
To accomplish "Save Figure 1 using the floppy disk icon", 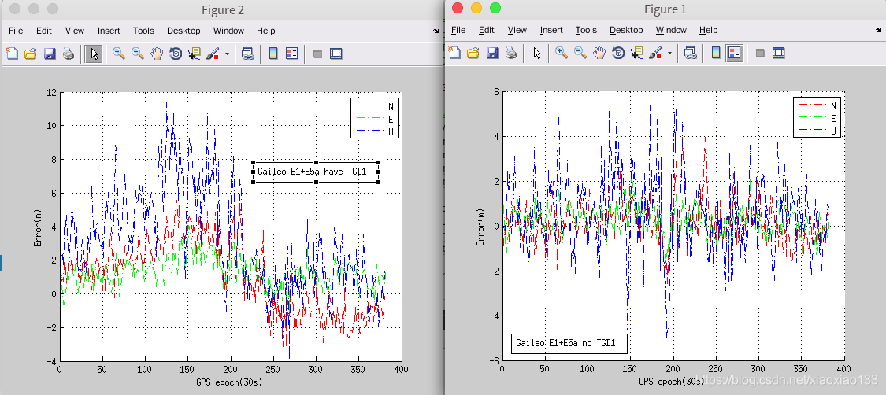I will pyautogui.click(x=492, y=53).
